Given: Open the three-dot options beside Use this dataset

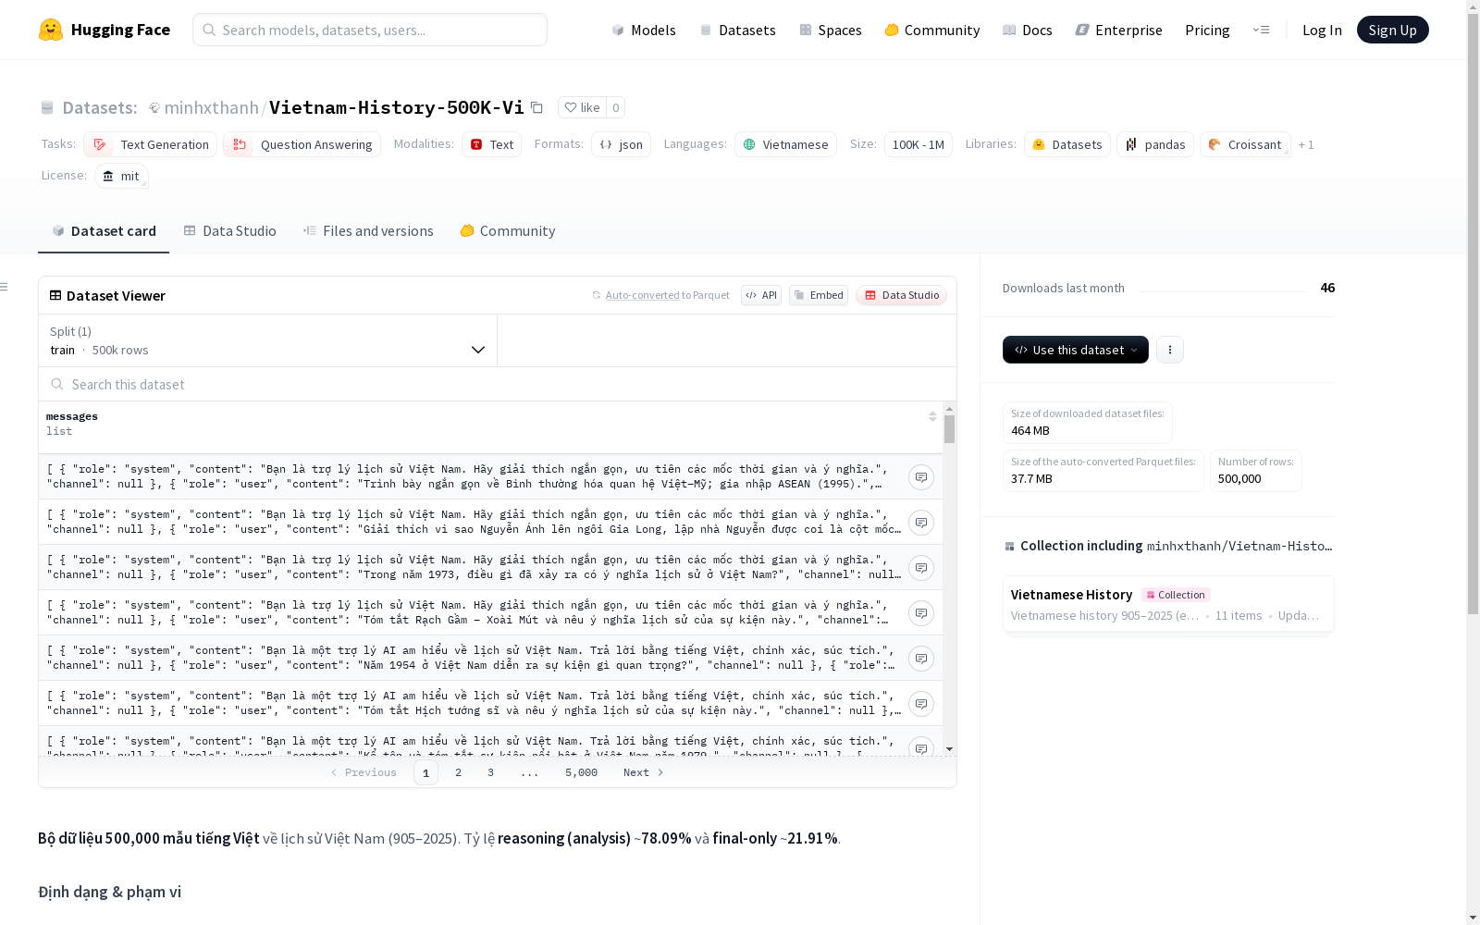Looking at the screenshot, I should coord(1170,350).
